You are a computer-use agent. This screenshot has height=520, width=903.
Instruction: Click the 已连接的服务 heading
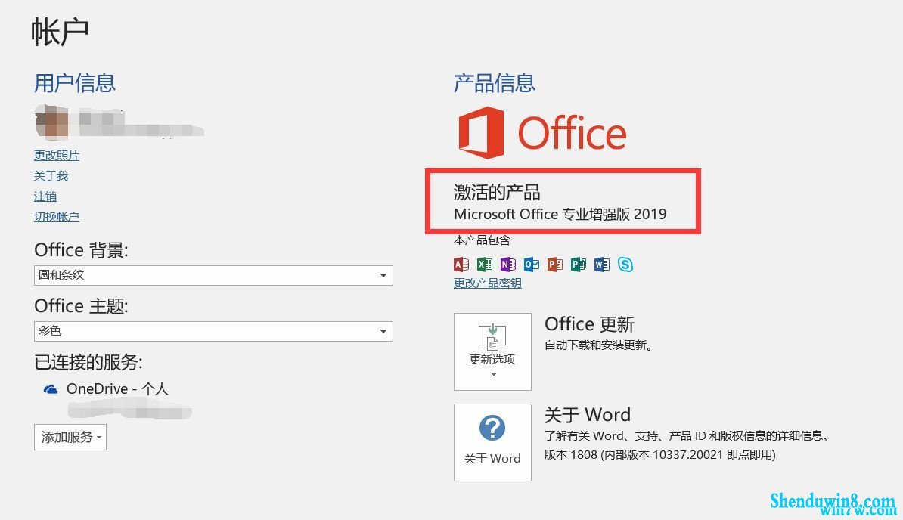click(88, 362)
